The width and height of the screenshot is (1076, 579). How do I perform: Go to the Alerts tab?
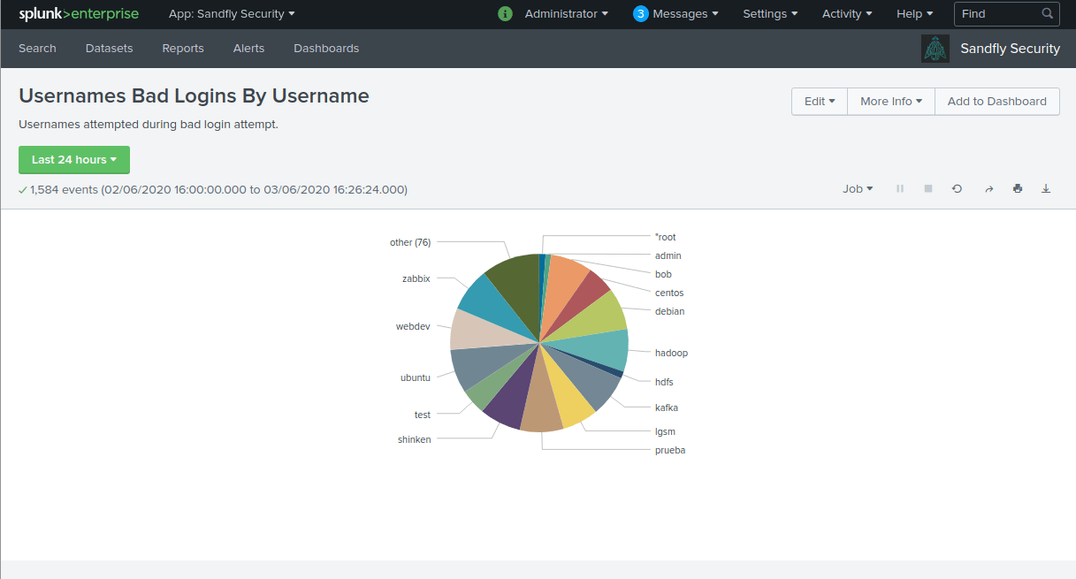[248, 49]
